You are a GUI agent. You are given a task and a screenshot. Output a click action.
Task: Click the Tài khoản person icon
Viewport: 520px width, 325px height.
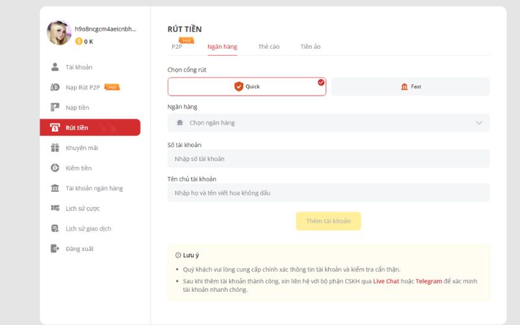click(x=55, y=67)
